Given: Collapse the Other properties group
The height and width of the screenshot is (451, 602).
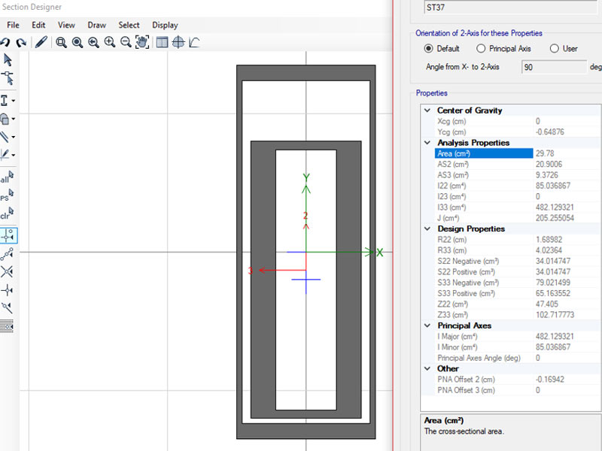Looking at the screenshot, I should [427, 368].
